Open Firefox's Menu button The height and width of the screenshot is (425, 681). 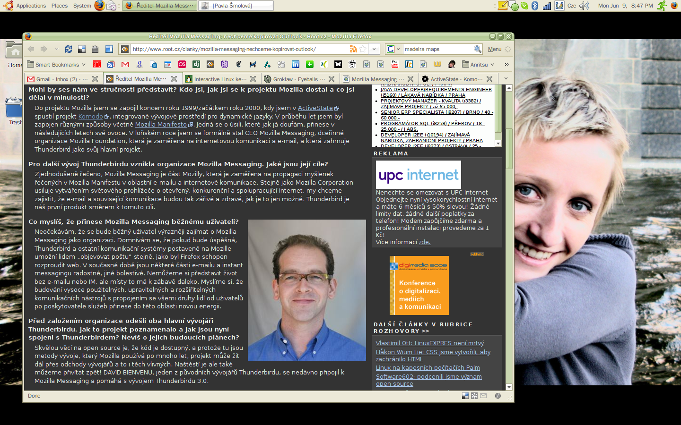tap(495, 49)
